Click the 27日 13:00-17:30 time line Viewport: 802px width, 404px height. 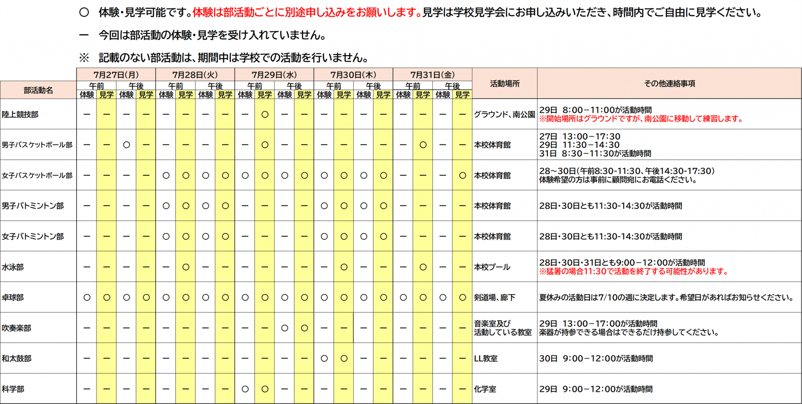tap(580, 137)
